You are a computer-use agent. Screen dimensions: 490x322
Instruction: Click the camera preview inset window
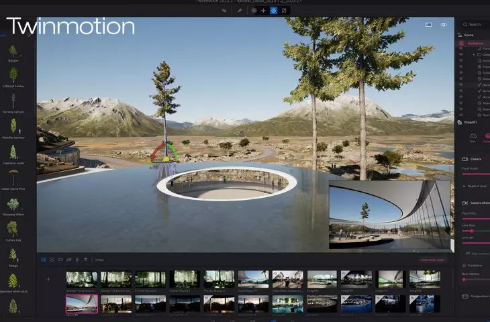point(389,215)
